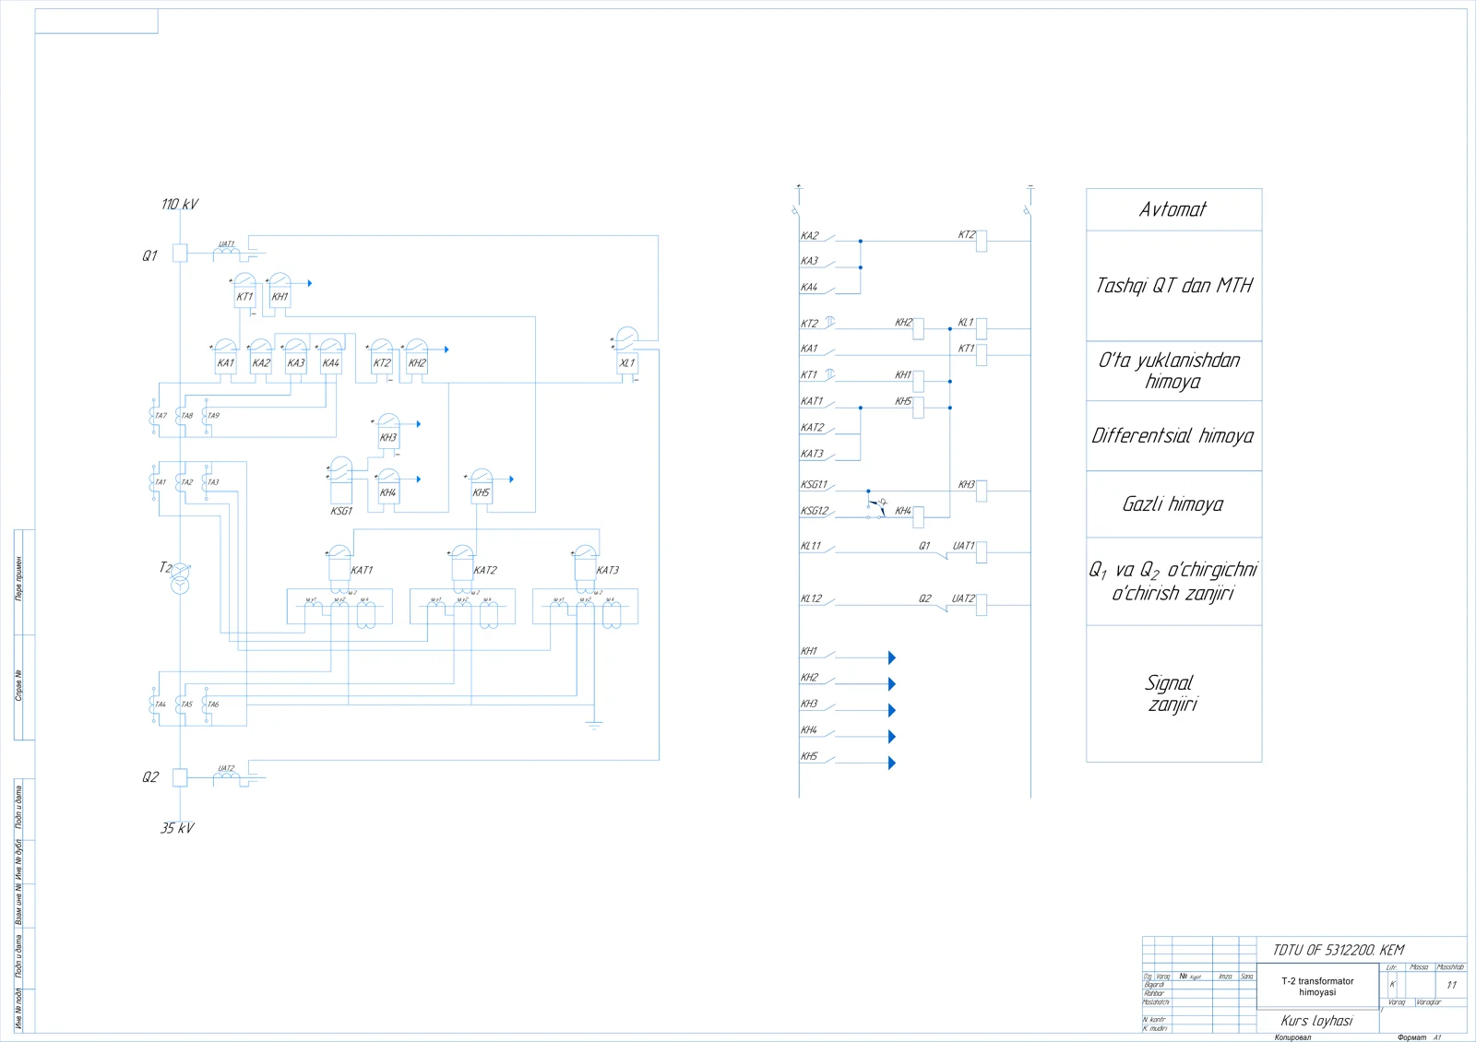Click the 'Signal zanjiri' legend cell
The width and height of the screenshot is (1476, 1042).
point(1173,693)
